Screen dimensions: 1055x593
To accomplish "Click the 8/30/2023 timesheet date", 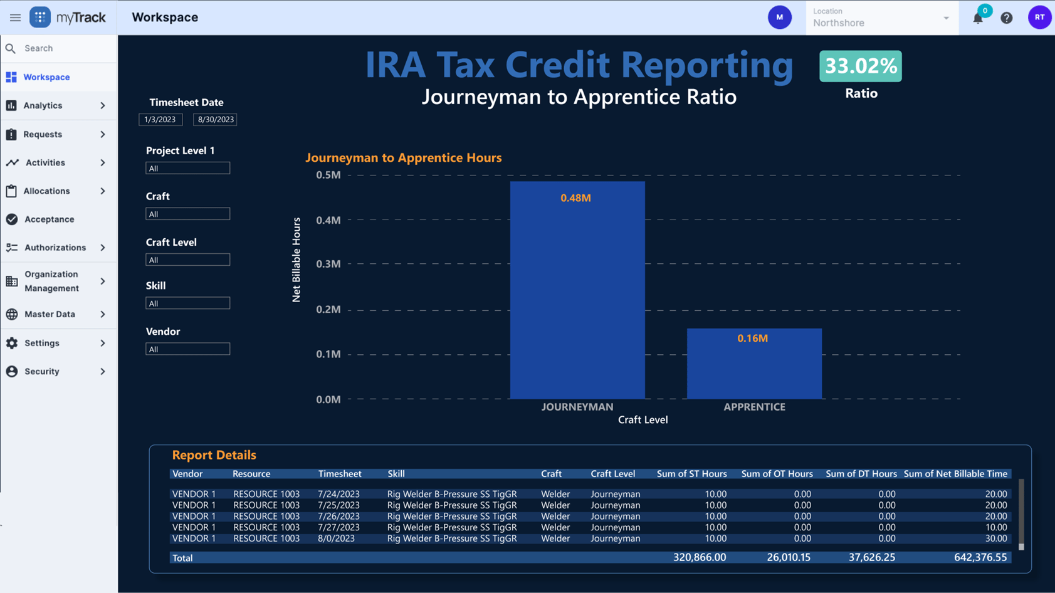I will coord(215,119).
